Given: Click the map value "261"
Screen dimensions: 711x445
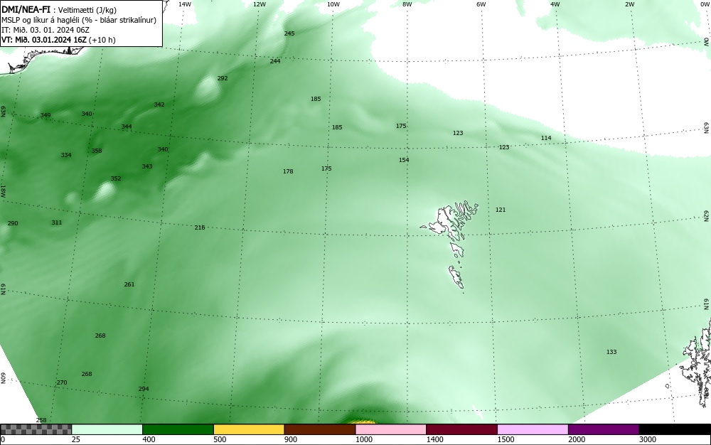Looking at the screenshot, I should pos(129,284).
